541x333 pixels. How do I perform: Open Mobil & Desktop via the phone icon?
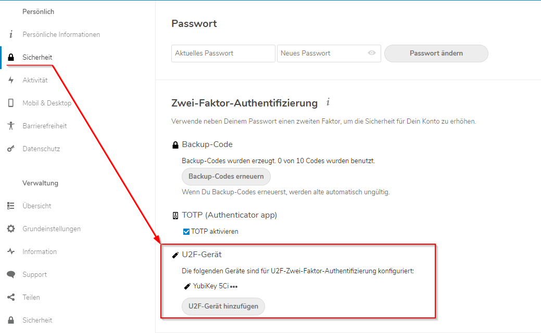(x=10, y=103)
